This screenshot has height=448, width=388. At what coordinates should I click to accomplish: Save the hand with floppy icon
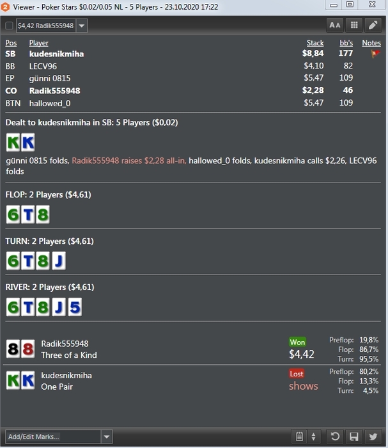tap(353, 436)
